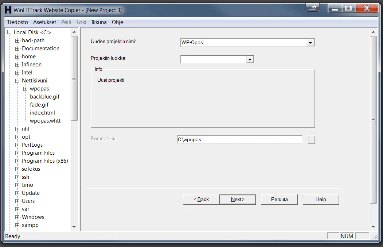The height and width of the screenshot is (247, 383).
Task: Select the var folder label
Action: pyautogui.click(x=26, y=209)
